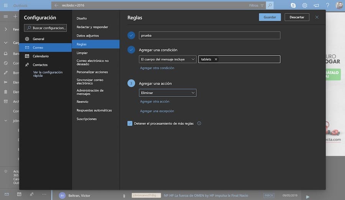Click 'Agregar otra condición' link
Image resolution: width=345 pixels, height=200 pixels.
[157, 68]
